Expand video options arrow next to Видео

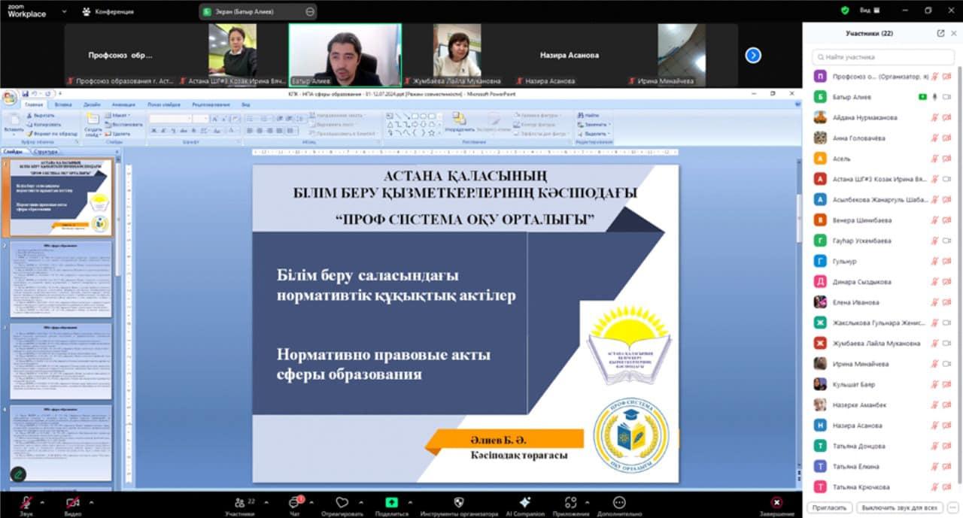click(x=91, y=502)
